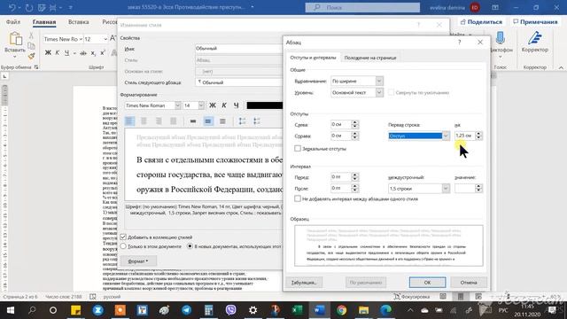Viewport: 567px width, 319px height.
Task: Select align center icon in style dialog
Action: (x=144, y=121)
